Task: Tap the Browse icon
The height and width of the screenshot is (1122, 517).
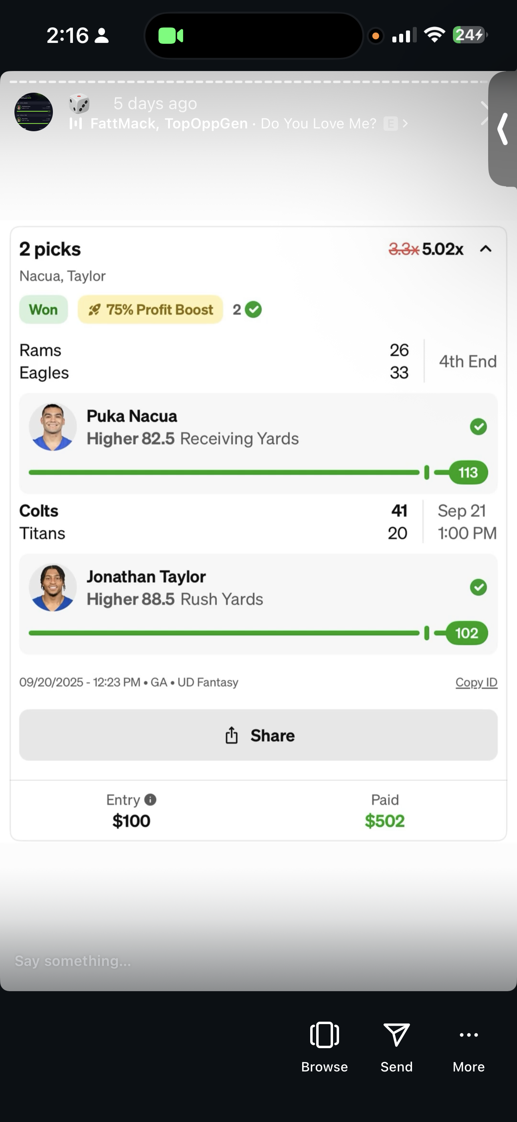Action: 324,1035
